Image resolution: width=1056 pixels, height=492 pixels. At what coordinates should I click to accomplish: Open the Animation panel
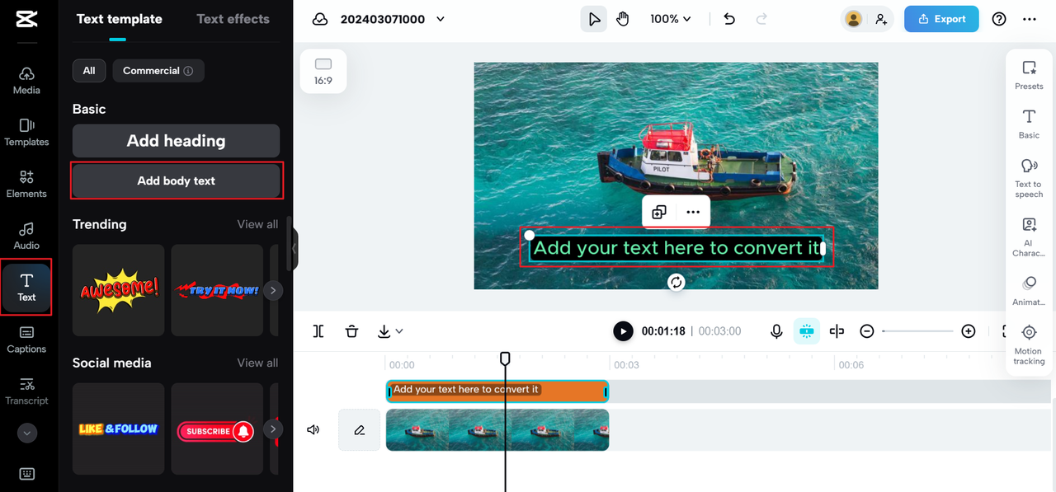(1029, 291)
